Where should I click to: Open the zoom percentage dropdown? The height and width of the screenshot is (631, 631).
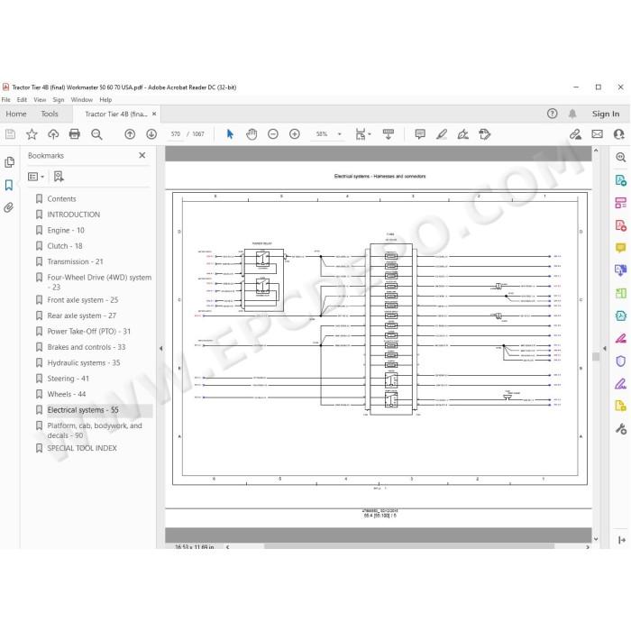point(339,134)
